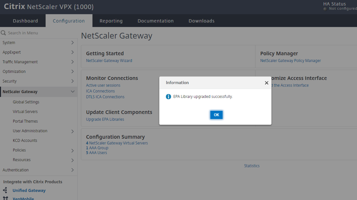Click the Search in Menu field
Viewport: 357px width, 200px height.
[x=40, y=33]
